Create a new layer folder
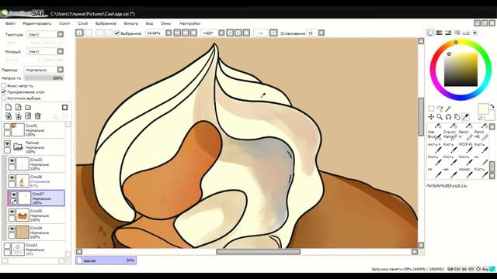Screen dimensions: 497x279 click(28, 107)
